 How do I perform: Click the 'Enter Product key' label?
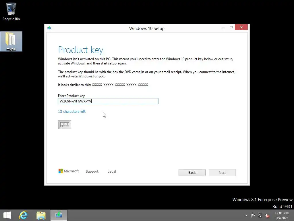point(71,96)
